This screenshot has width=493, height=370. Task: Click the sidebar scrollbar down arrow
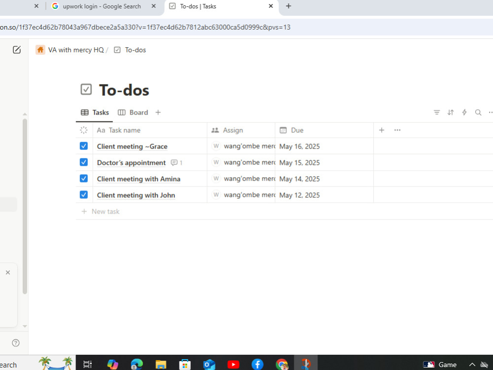click(x=25, y=326)
